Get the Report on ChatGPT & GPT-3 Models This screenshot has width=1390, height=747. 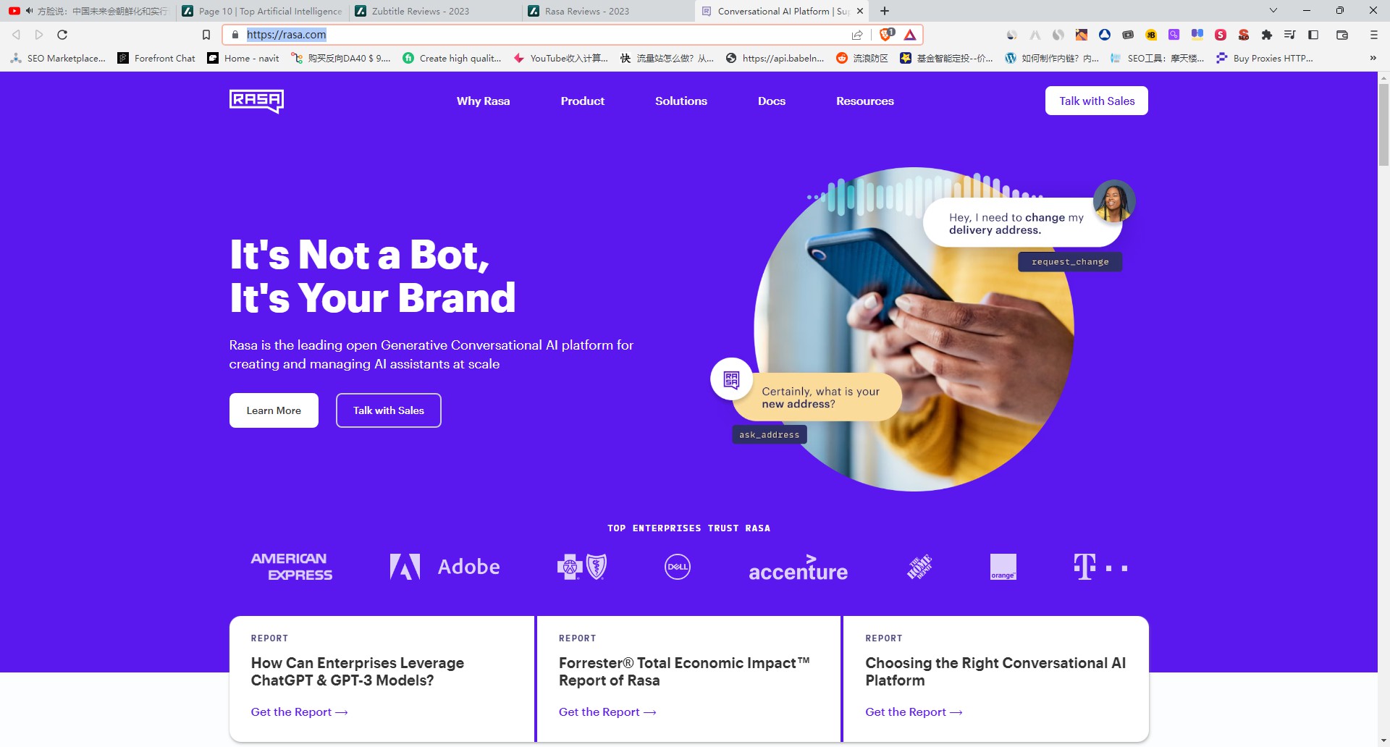(x=299, y=712)
